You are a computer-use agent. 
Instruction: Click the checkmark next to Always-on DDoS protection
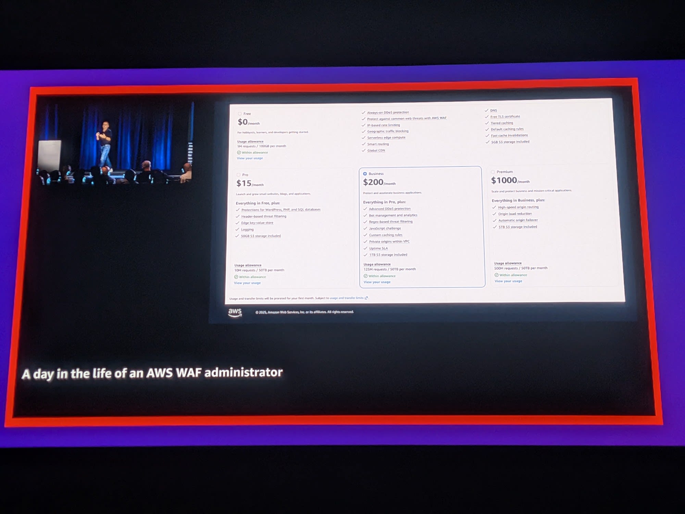363,112
